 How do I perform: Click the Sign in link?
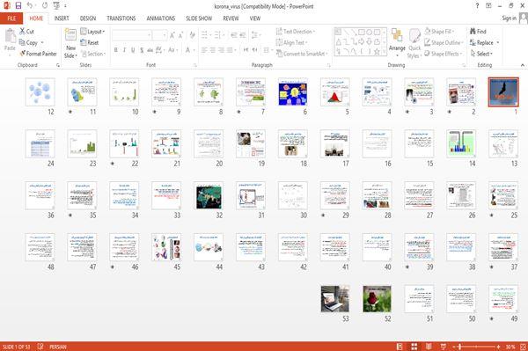(x=509, y=18)
